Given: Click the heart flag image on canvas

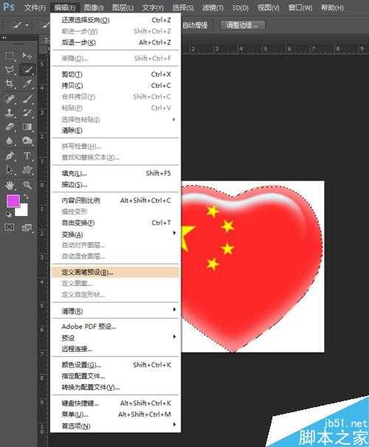Looking at the screenshot, I should 252,268.
